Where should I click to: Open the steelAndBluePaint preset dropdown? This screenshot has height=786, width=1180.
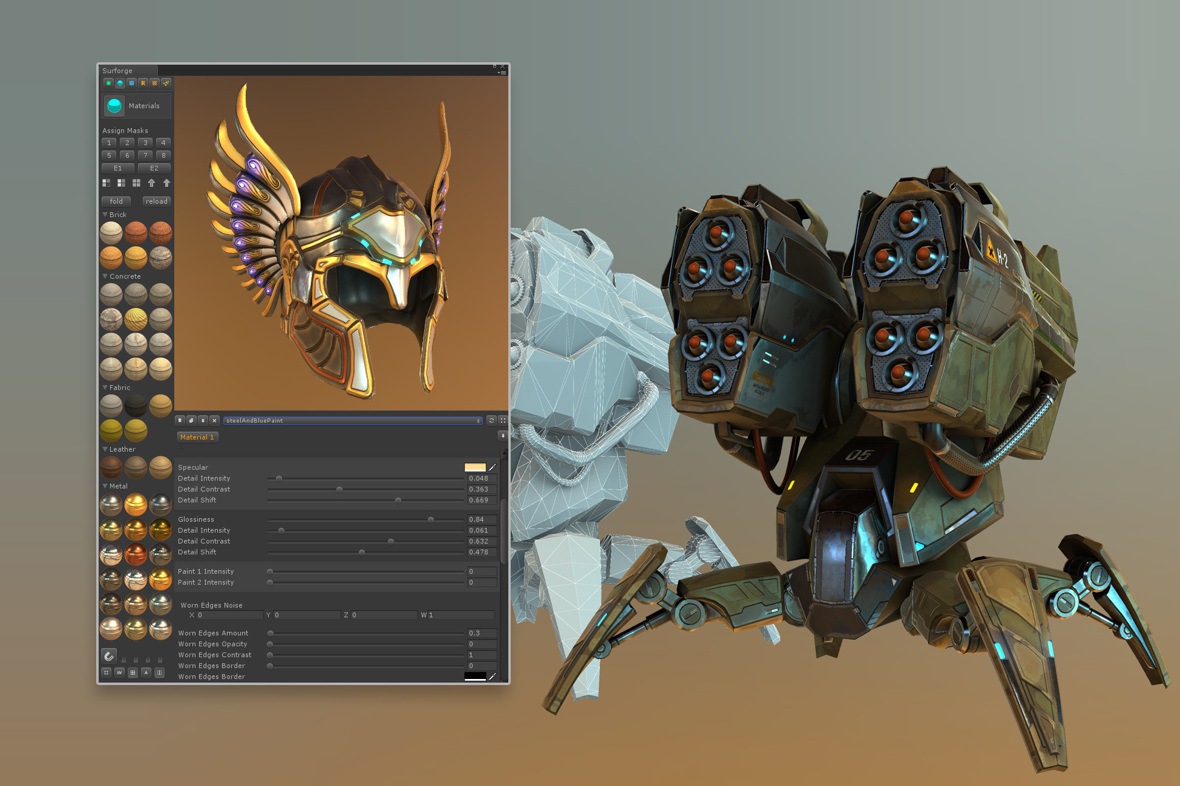[353, 420]
